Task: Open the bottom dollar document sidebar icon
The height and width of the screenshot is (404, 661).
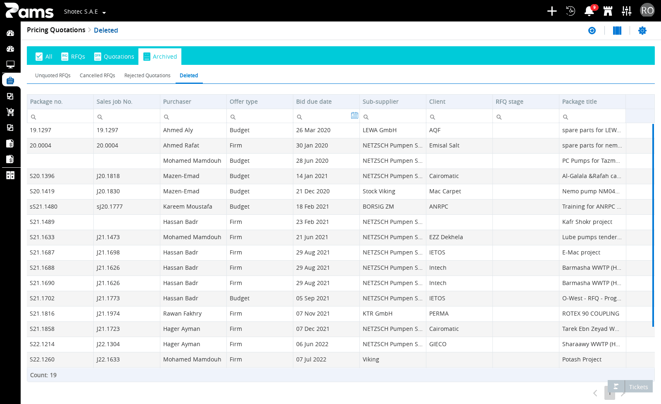Action: pos(10,159)
